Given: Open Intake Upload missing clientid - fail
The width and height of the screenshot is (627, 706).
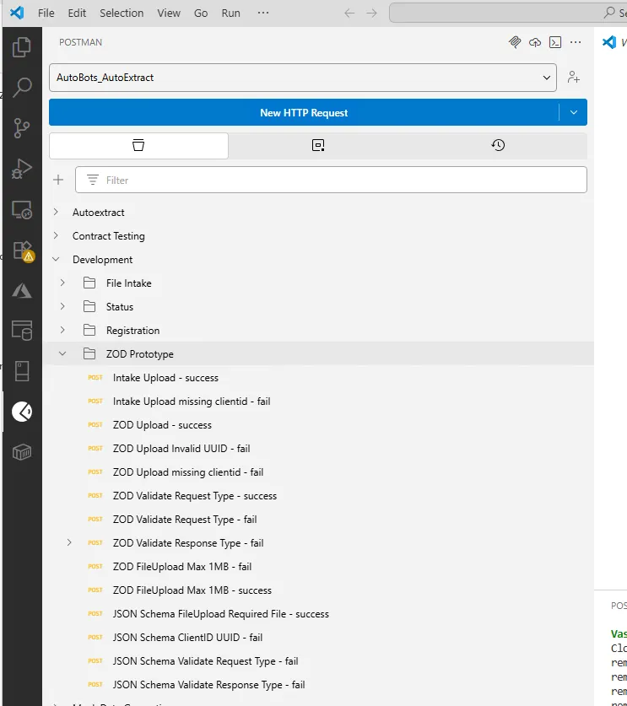Looking at the screenshot, I should (x=192, y=402).
